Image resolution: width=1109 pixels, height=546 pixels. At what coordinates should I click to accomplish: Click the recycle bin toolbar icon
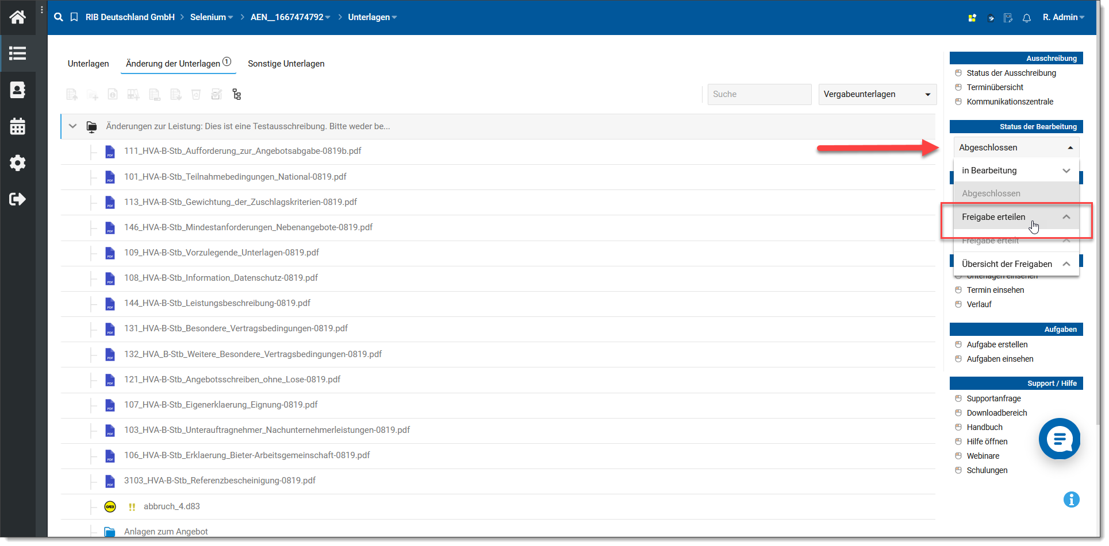196,94
